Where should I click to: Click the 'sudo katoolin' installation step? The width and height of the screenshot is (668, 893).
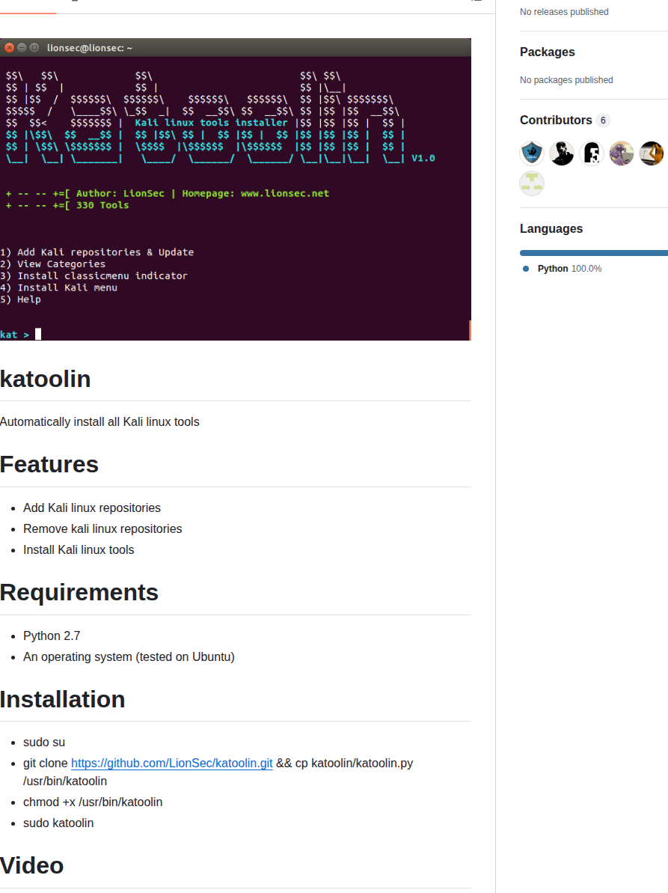(x=58, y=823)
